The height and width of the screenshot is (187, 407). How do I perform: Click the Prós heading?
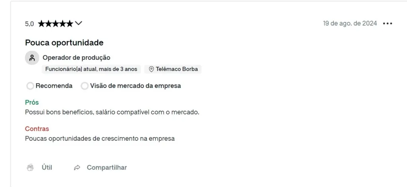(32, 103)
